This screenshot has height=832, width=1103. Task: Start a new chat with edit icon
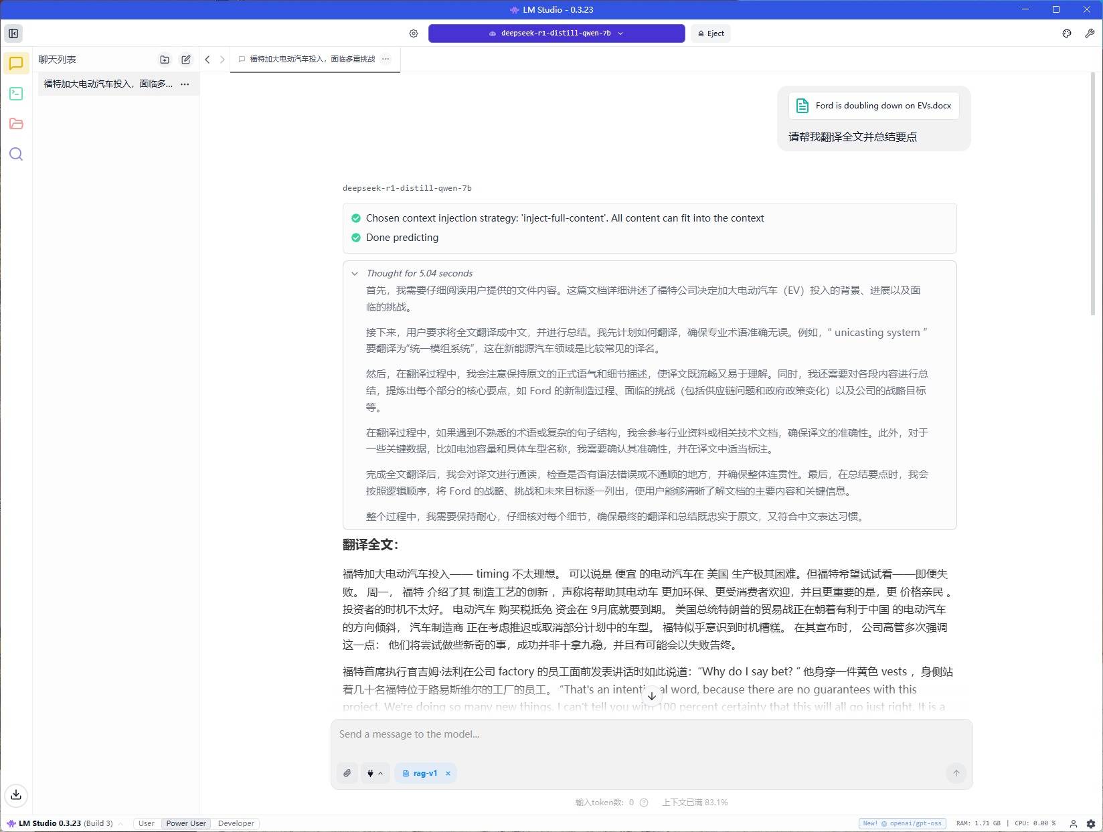click(x=186, y=60)
